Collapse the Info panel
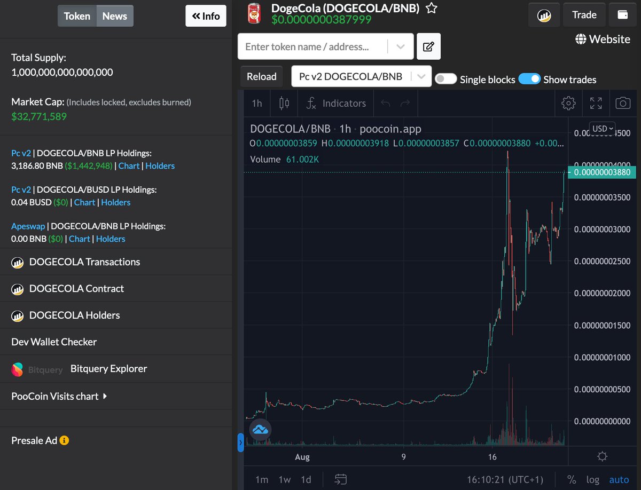The width and height of the screenshot is (641, 490). pos(206,16)
